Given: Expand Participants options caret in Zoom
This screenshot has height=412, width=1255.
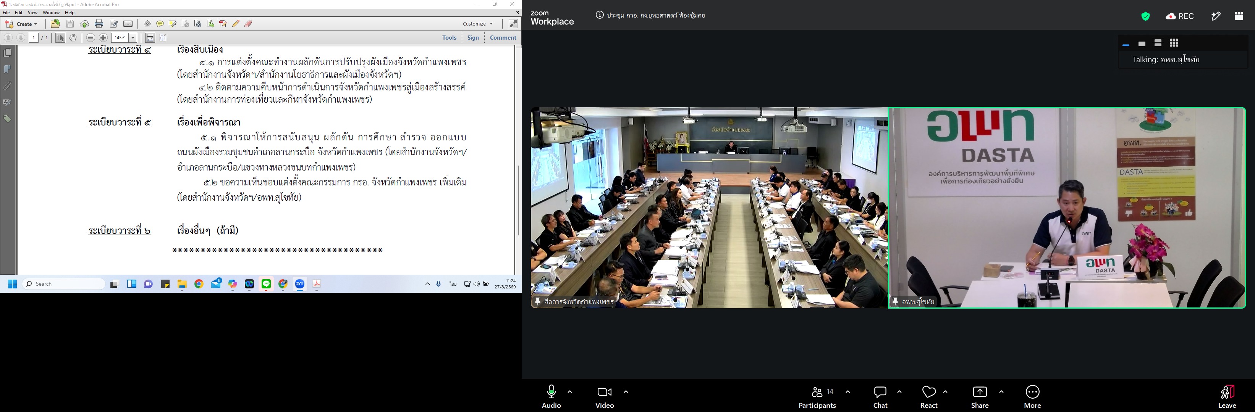Looking at the screenshot, I should [x=848, y=391].
